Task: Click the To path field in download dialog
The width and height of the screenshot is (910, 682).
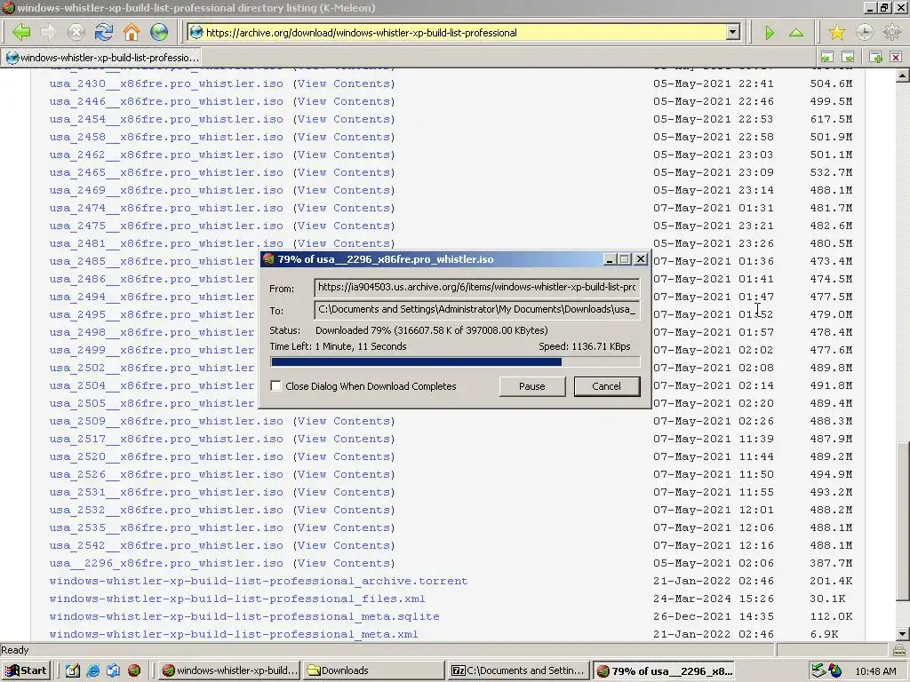Action: pyautogui.click(x=477, y=309)
